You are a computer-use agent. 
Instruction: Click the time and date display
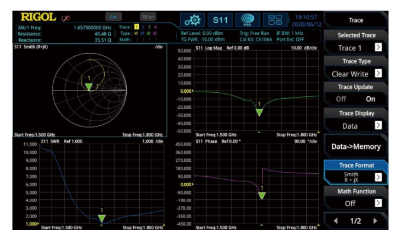(x=306, y=21)
